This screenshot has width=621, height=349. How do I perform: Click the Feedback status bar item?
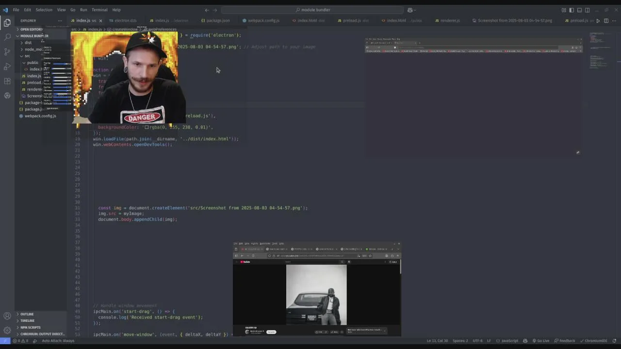pos(564,341)
